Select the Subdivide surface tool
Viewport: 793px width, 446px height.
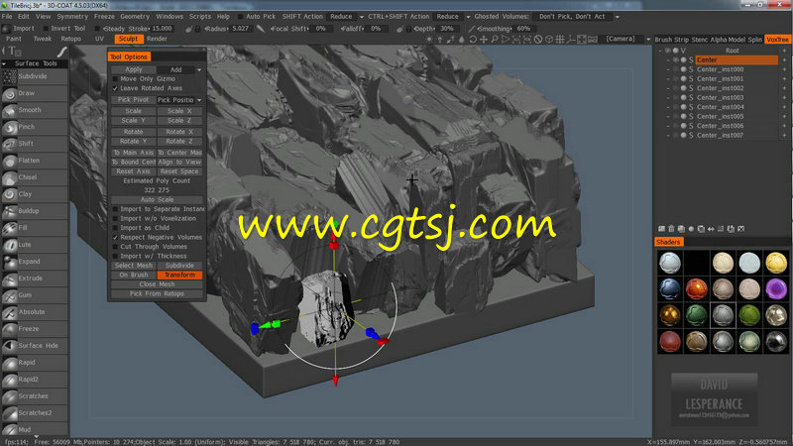pos(35,76)
